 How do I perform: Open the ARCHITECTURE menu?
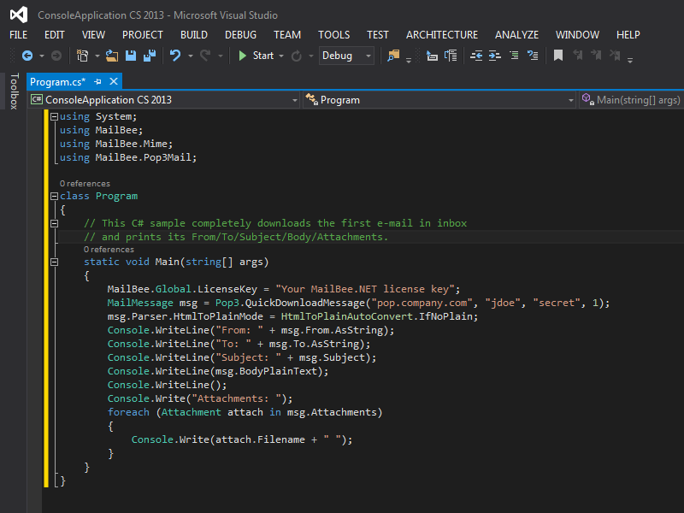(442, 35)
